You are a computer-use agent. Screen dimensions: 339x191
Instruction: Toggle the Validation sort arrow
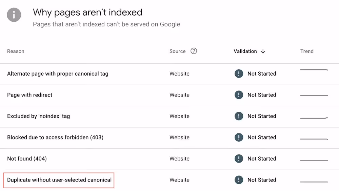click(263, 51)
